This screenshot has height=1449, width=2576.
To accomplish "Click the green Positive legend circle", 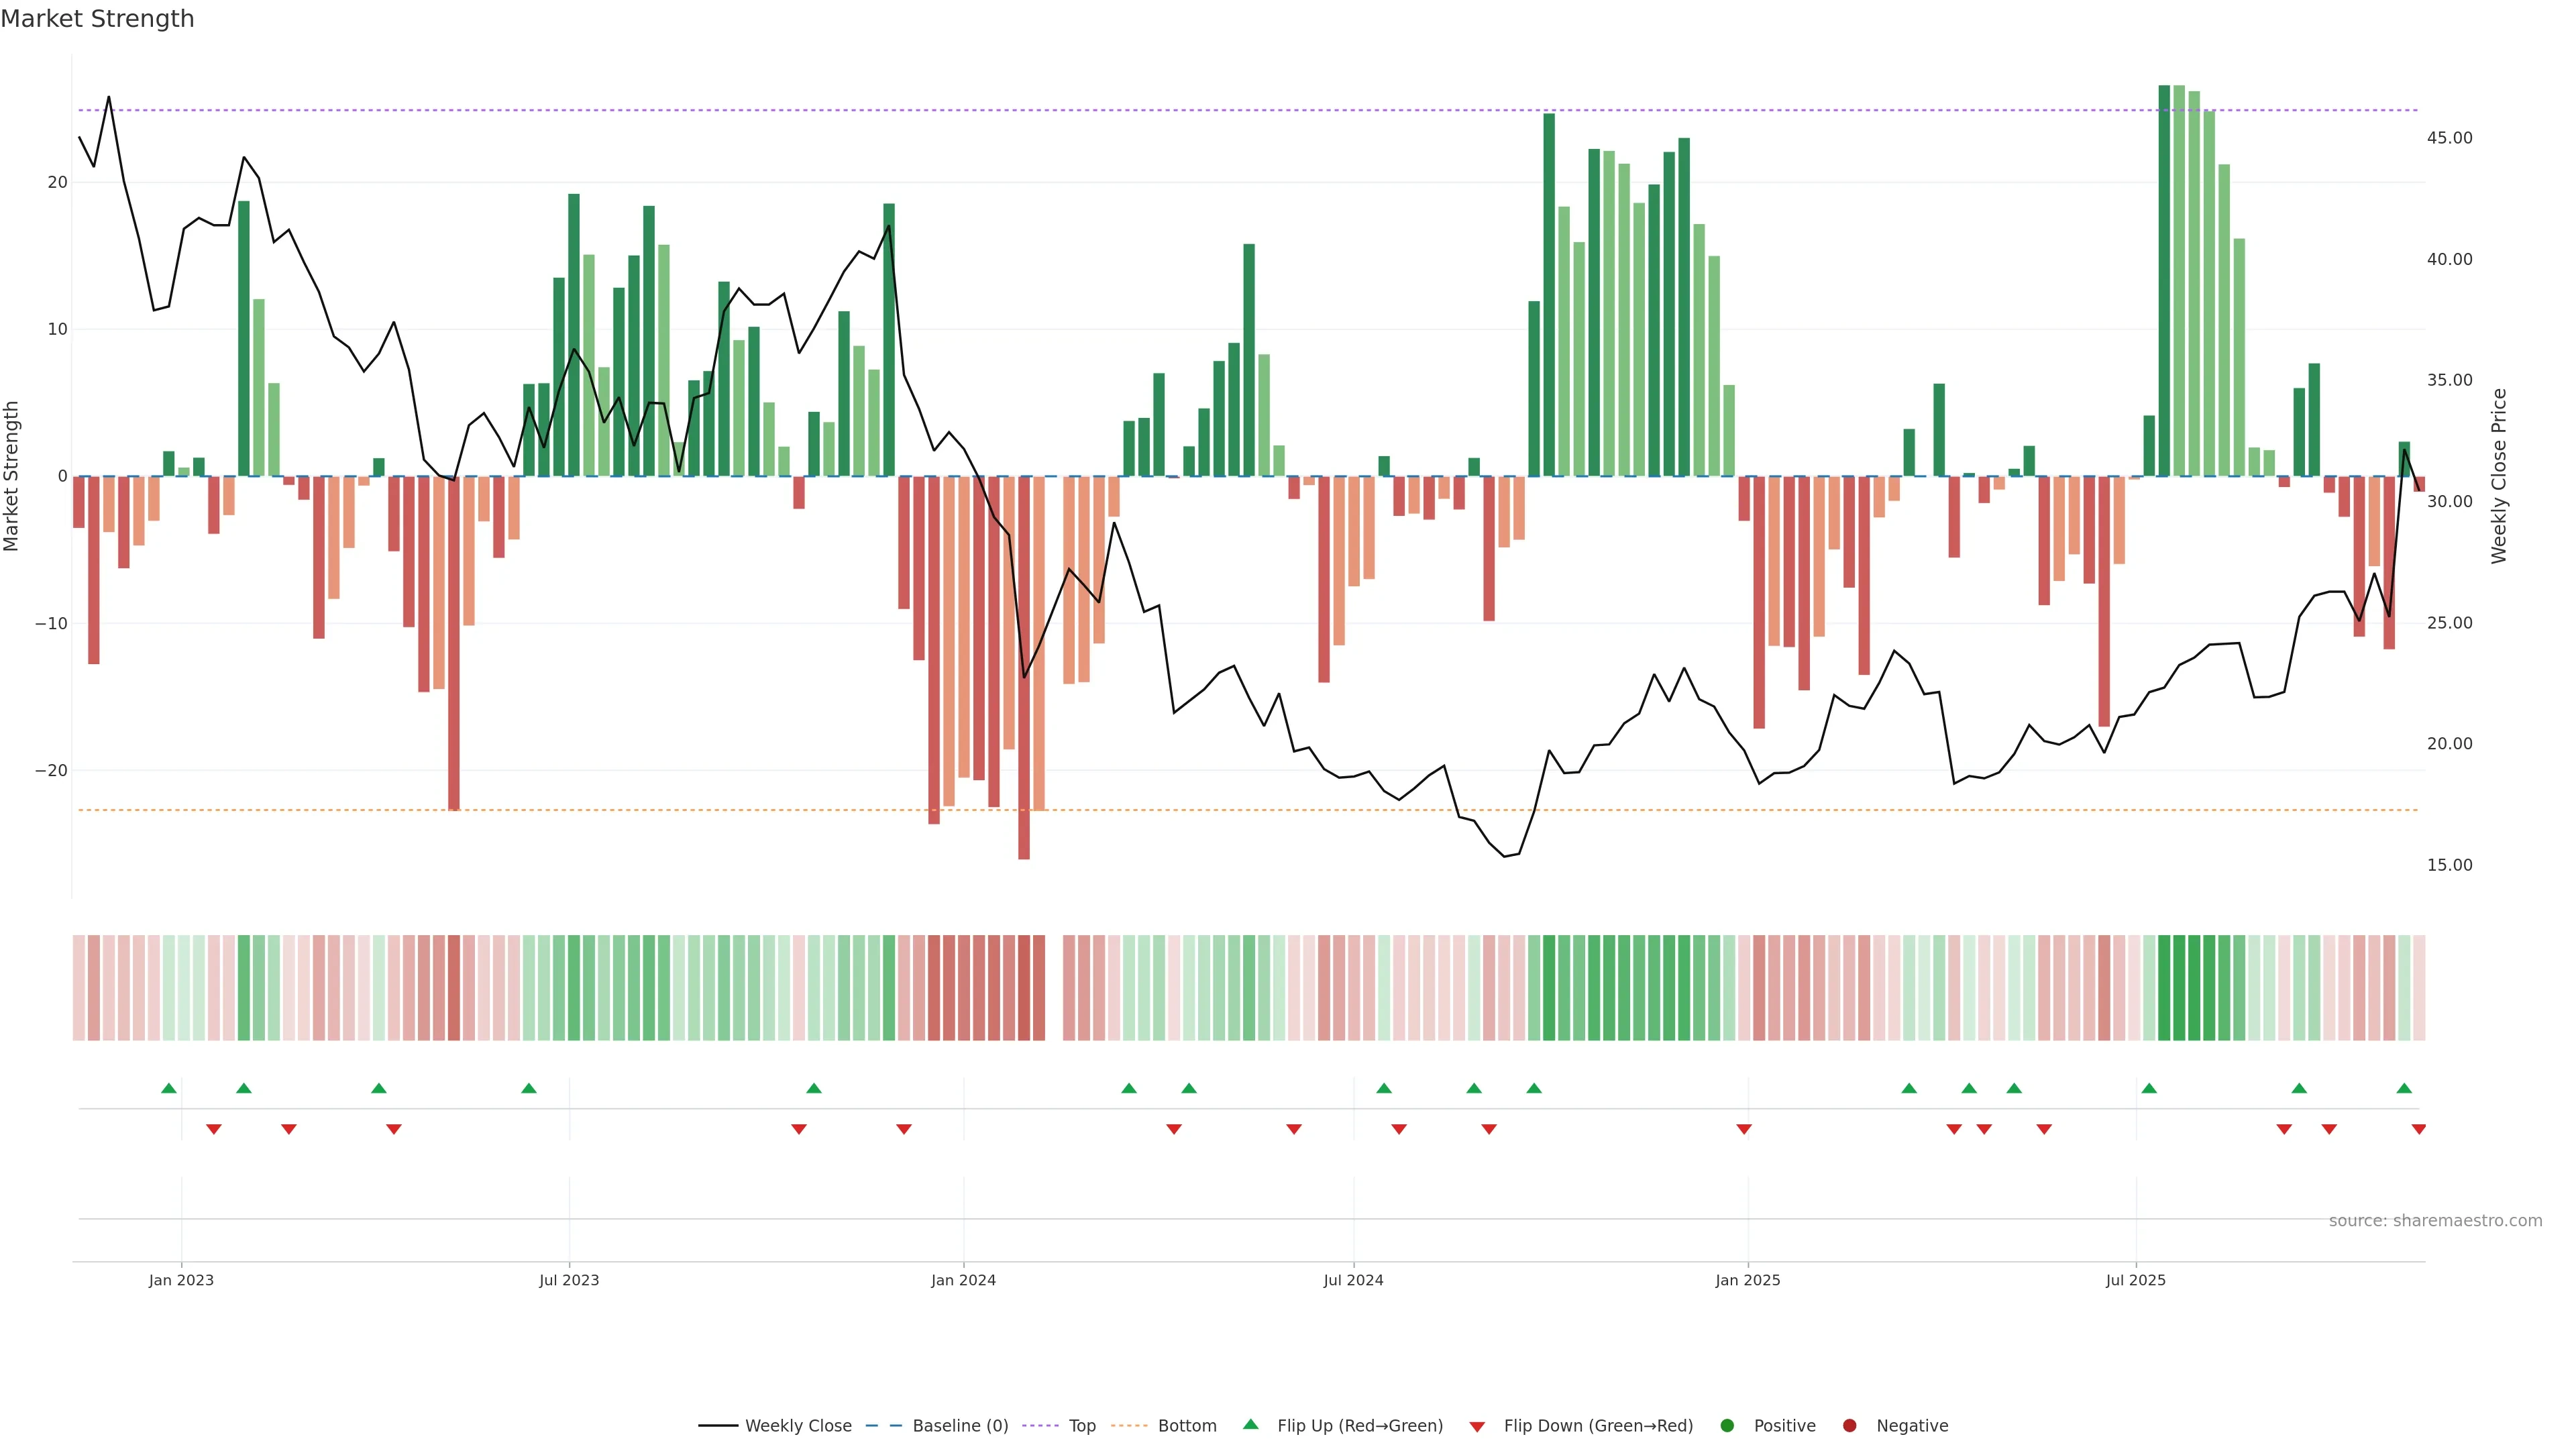I will point(1727,1425).
